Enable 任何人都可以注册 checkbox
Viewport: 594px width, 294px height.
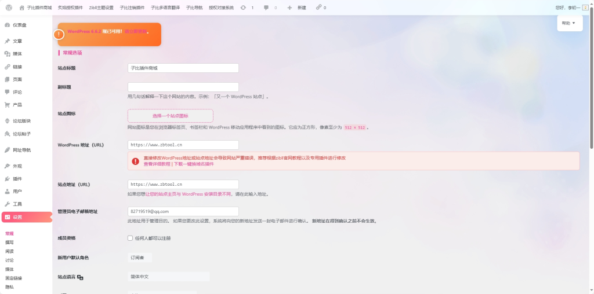(131, 238)
